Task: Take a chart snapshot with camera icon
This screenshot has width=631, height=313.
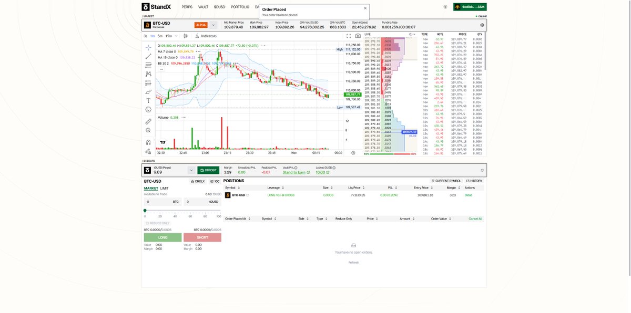Action: click(358, 36)
